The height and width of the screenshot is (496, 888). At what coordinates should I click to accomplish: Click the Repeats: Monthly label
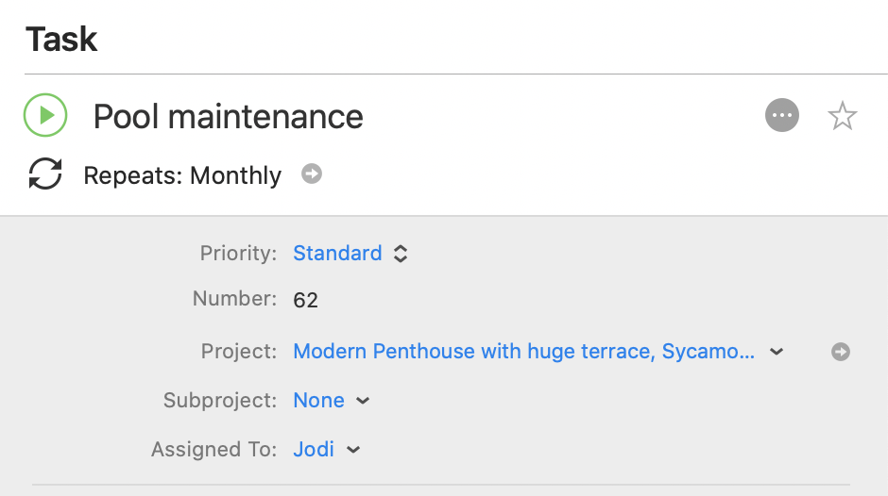click(182, 175)
